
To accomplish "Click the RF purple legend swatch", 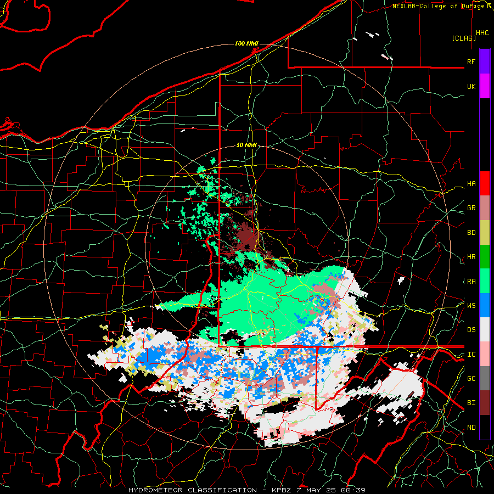I will tap(485, 61).
